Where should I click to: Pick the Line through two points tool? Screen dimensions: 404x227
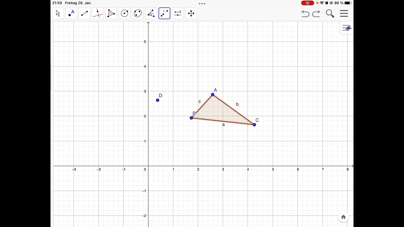click(x=85, y=13)
